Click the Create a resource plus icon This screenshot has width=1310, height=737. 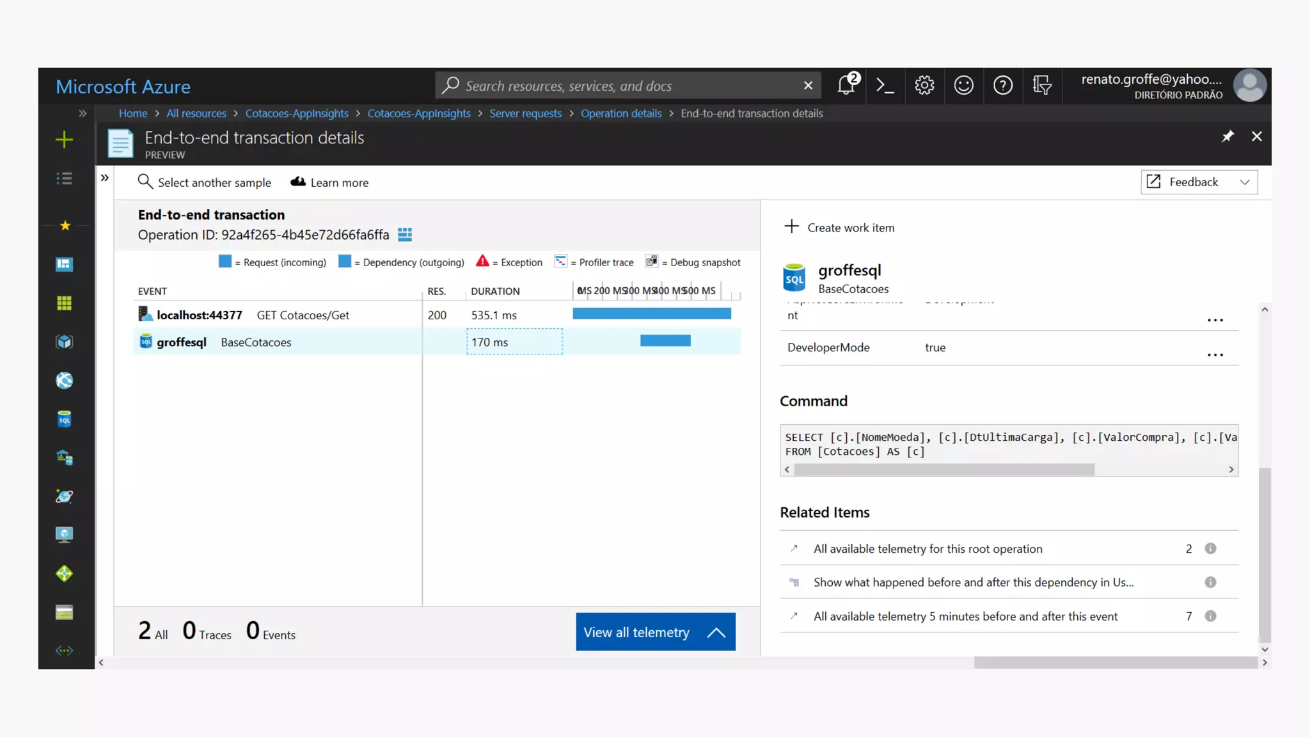pyautogui.click(x=64, y=139)
